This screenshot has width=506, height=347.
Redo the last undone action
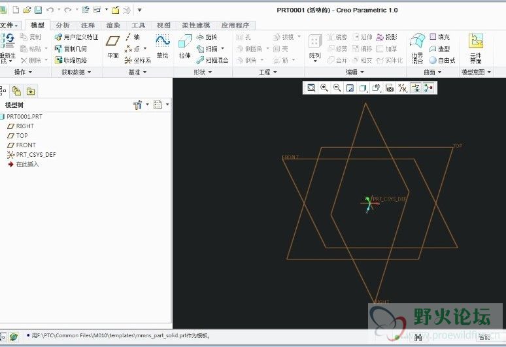(x=67, y=10)
